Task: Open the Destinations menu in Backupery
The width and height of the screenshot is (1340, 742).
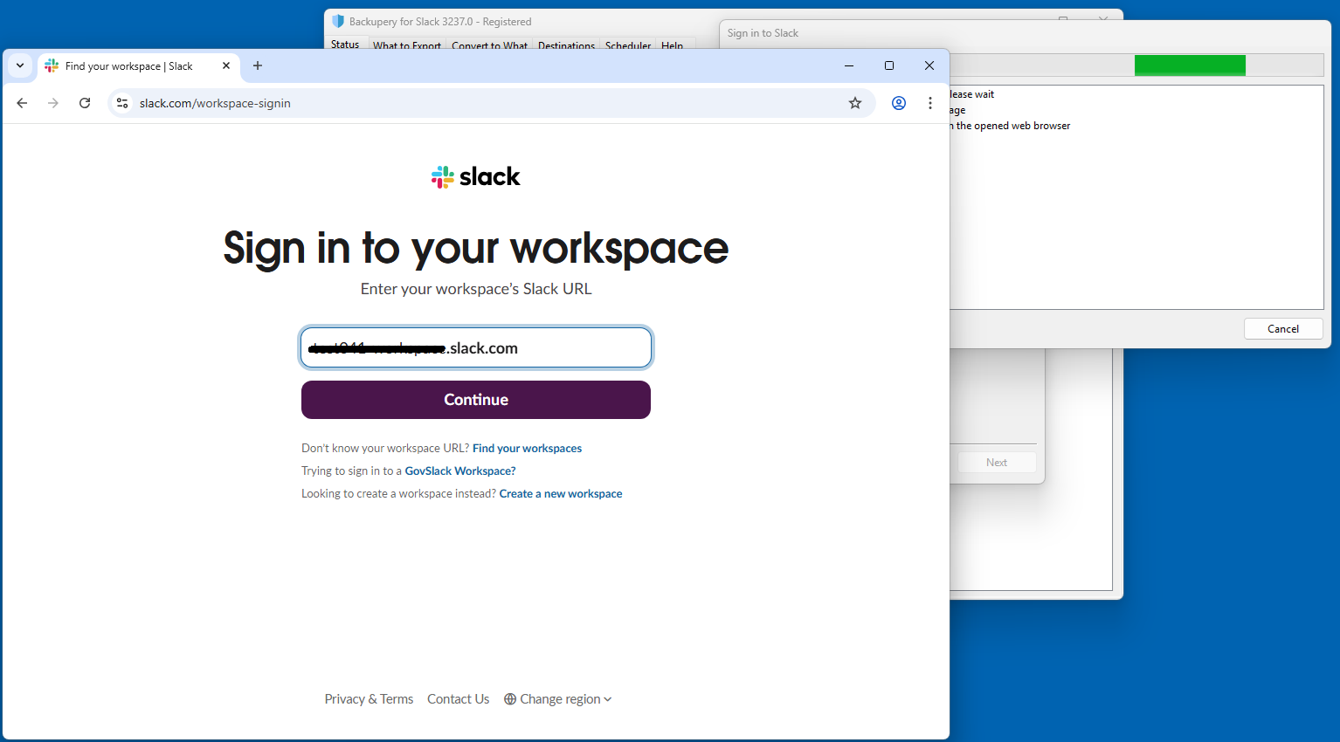Action: point(566,45)
